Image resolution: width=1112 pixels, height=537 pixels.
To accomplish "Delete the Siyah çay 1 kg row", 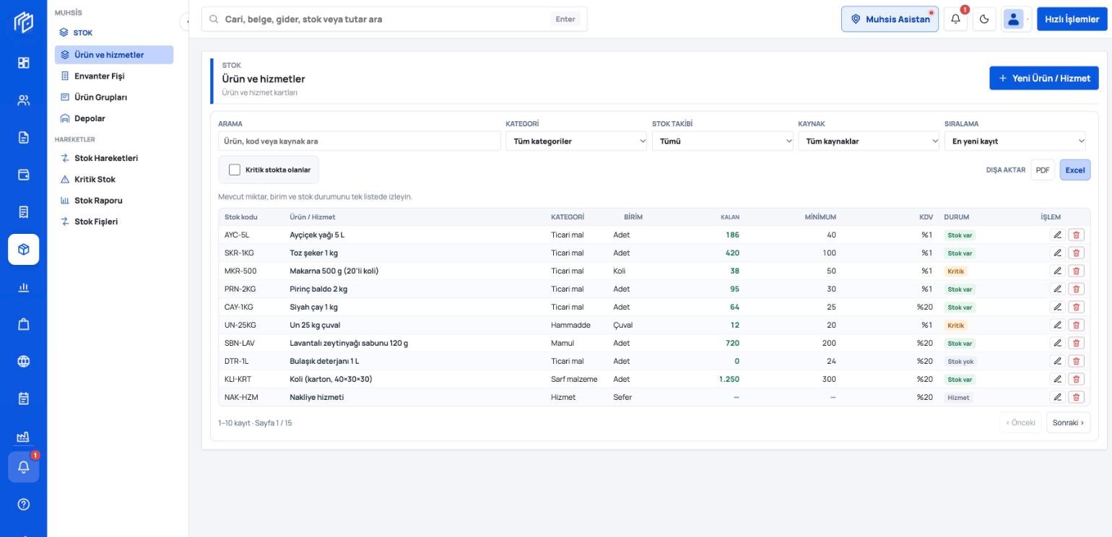I will click(x=1076, y=307).
